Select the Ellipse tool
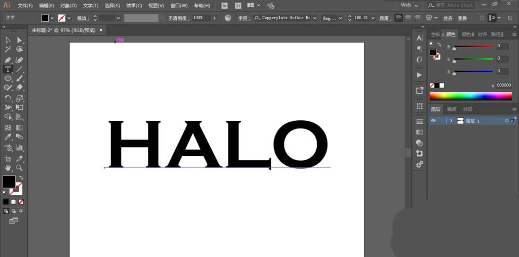519x257 pixels. click(x=8, y=78)
